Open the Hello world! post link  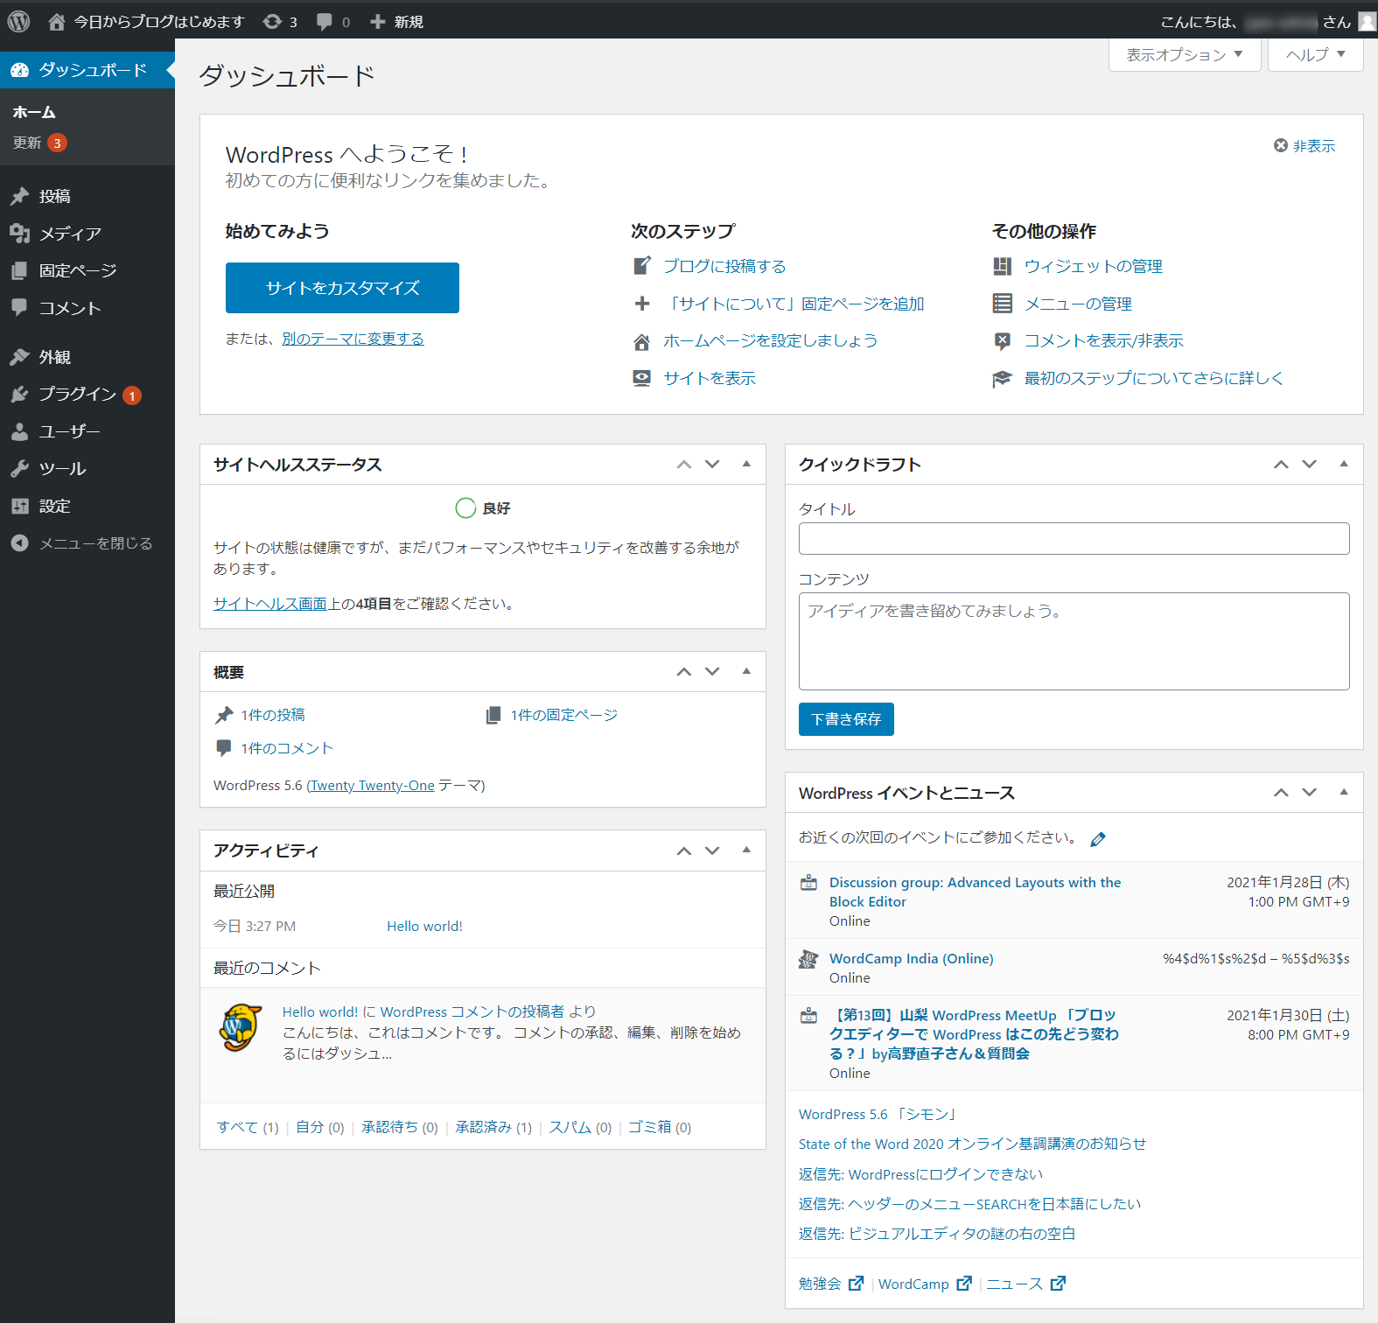424,926
